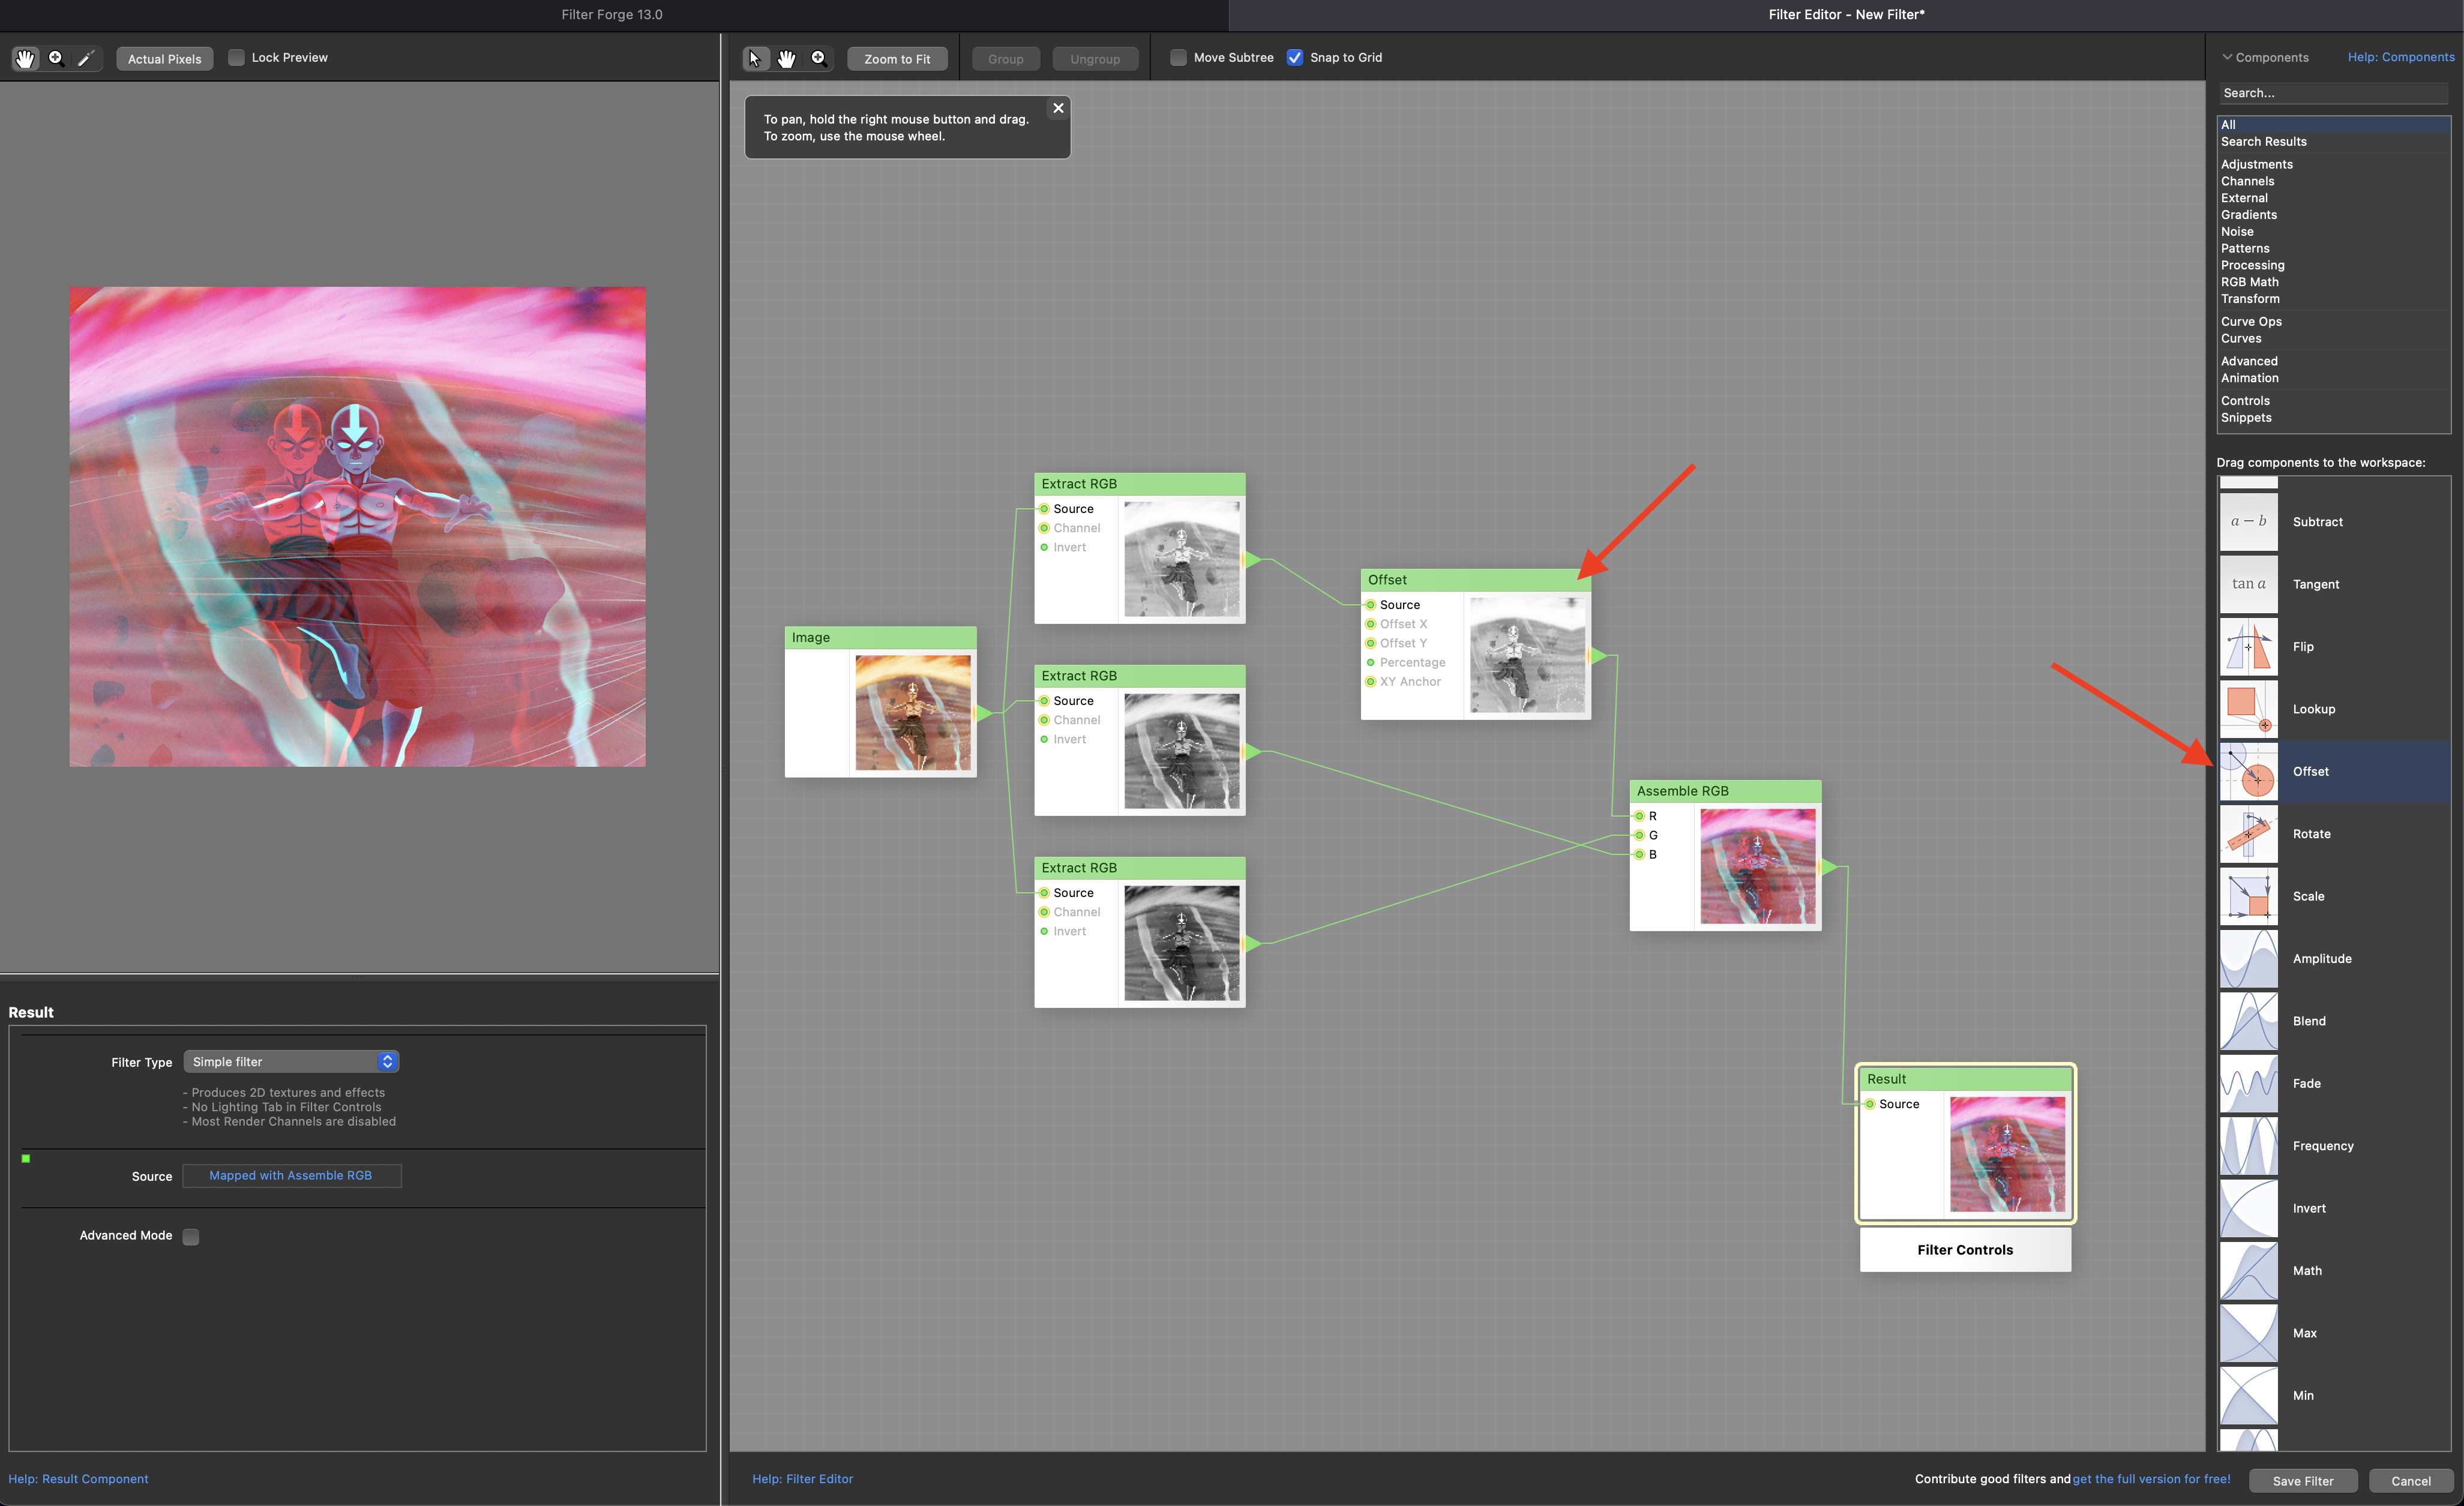Select the RGB Math category

(x=2250, y=282)
